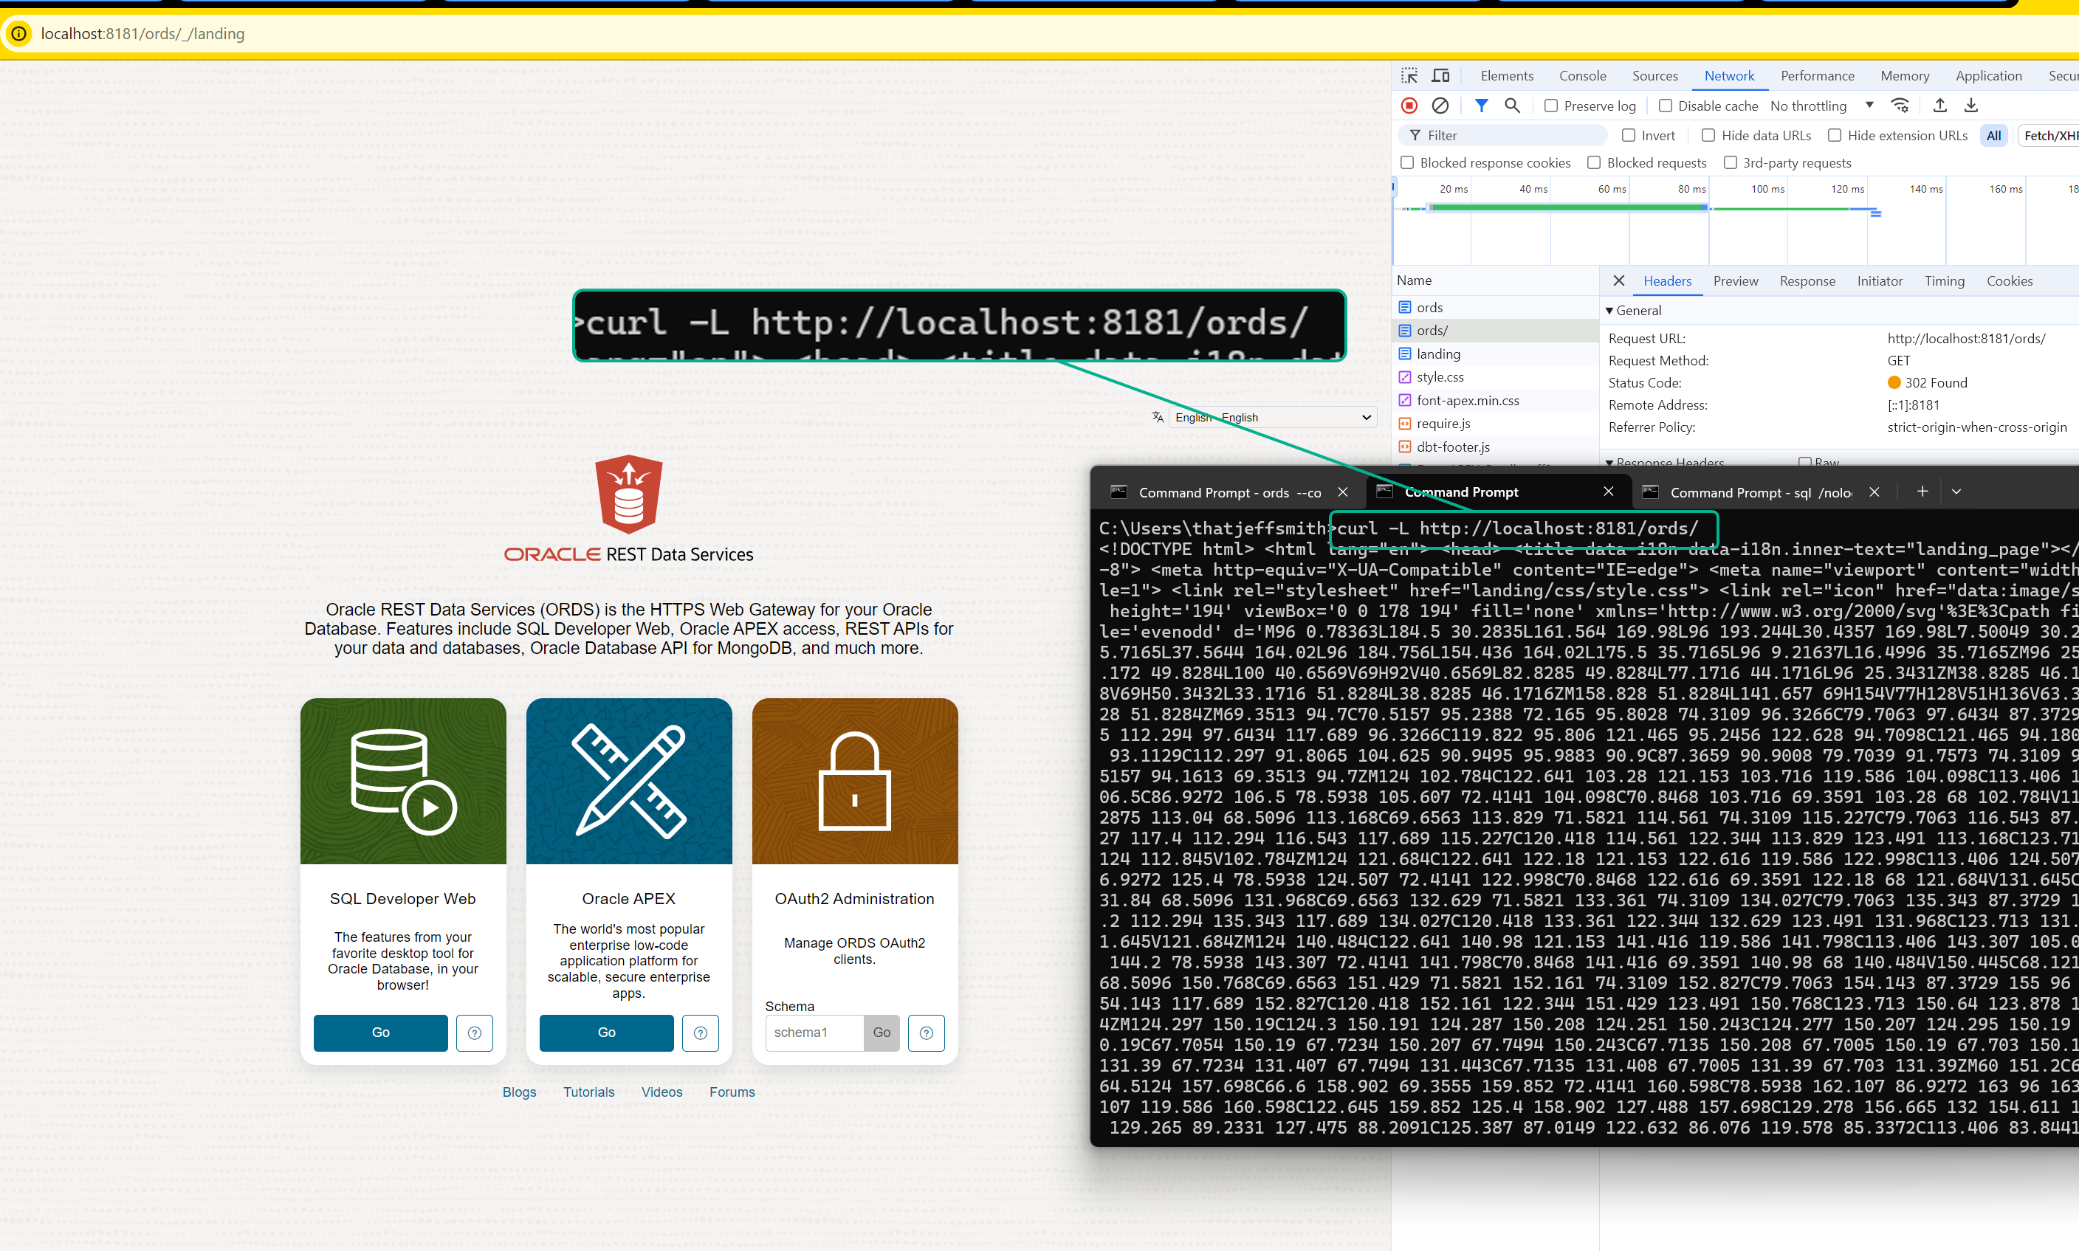Open the terminal tab list dropdown chevron

(1956, 492)
